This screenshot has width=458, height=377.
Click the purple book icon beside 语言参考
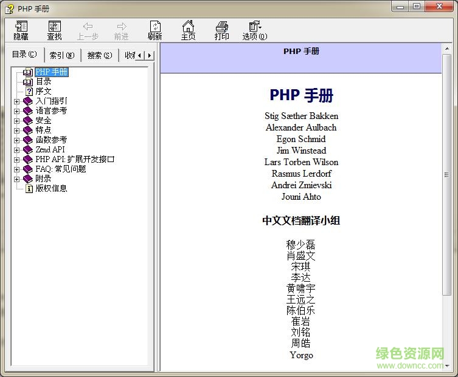28,111
